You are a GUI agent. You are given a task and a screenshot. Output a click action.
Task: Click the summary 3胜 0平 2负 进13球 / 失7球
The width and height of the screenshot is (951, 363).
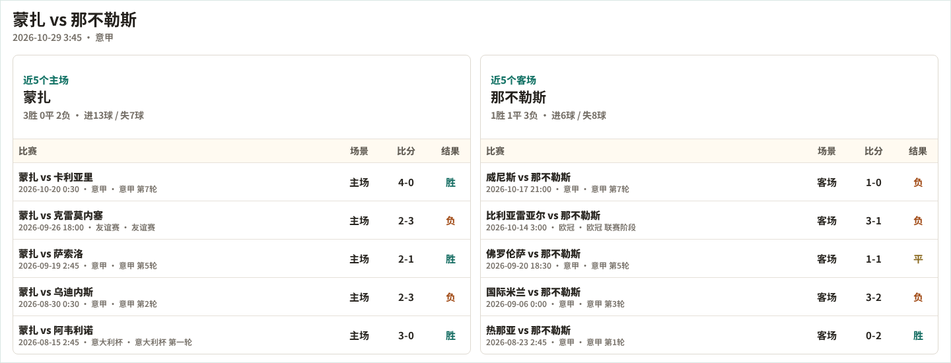(x=83, y=115)
